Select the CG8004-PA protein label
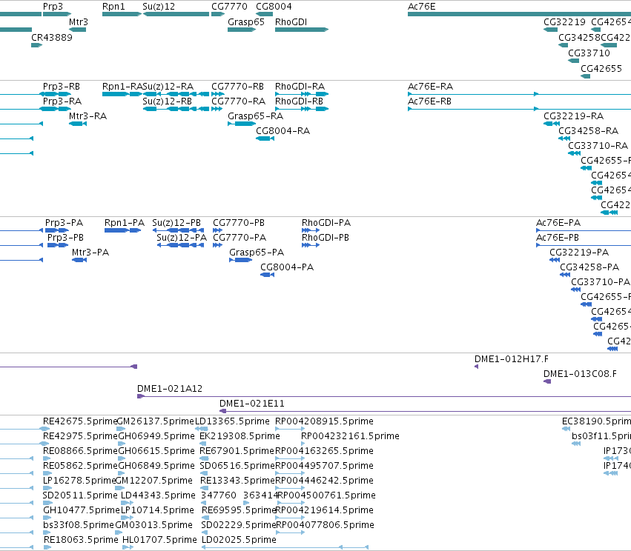Screen dimensions: 631x551 (x=286, y=267)
